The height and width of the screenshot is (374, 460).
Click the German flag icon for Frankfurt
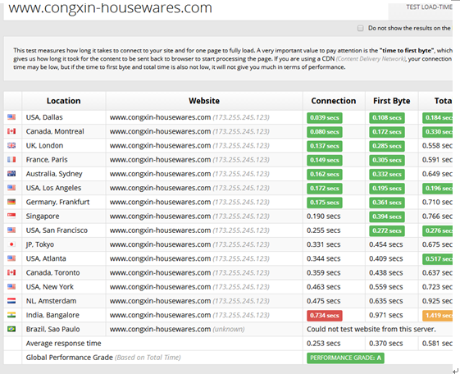[11, 202]
